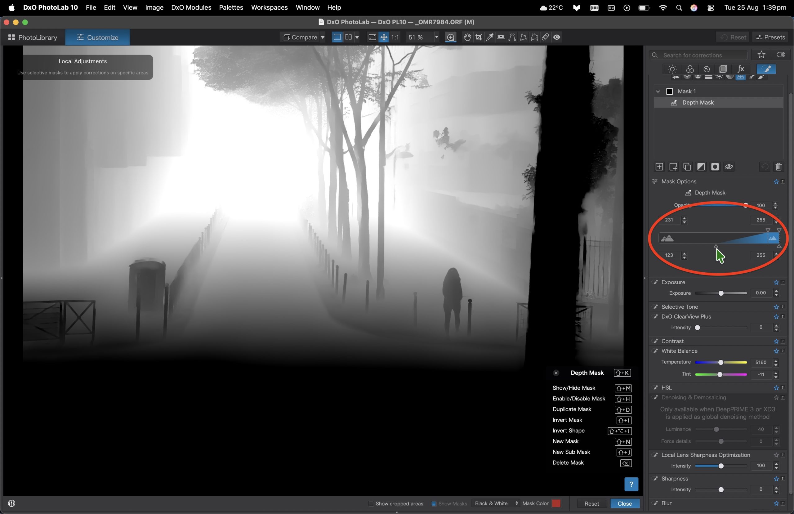Click the red Mask Color swatch
Screen dimensions: 794x514
click(556, 504)
